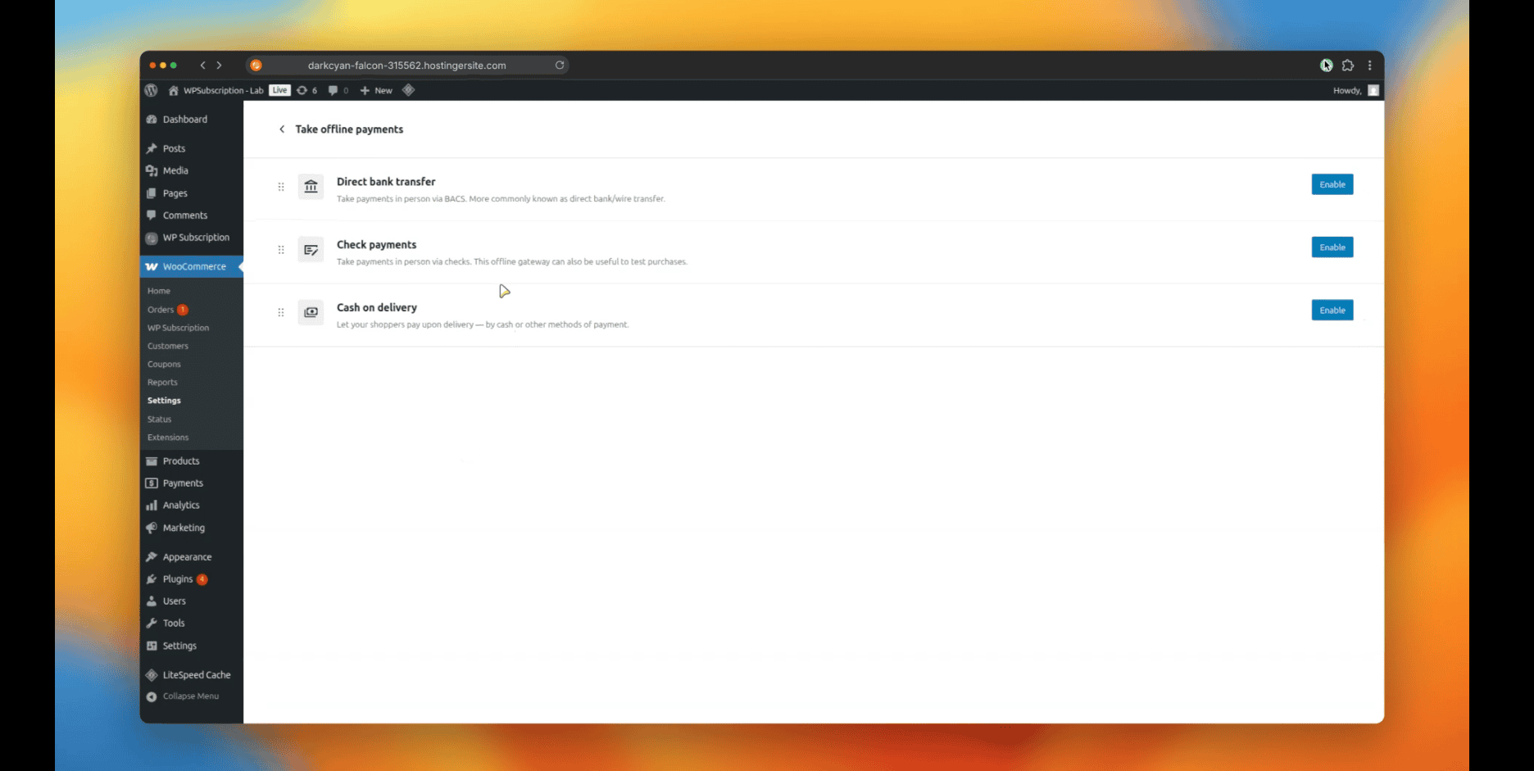Open comments bubble icon in admin bar

click(338, 90)
